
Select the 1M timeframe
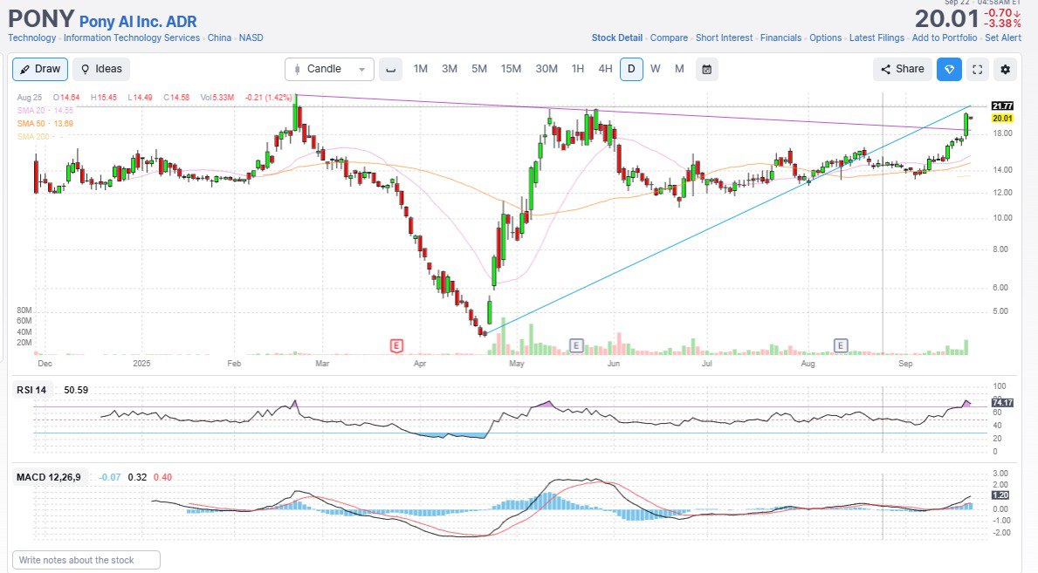coord(421,69)
